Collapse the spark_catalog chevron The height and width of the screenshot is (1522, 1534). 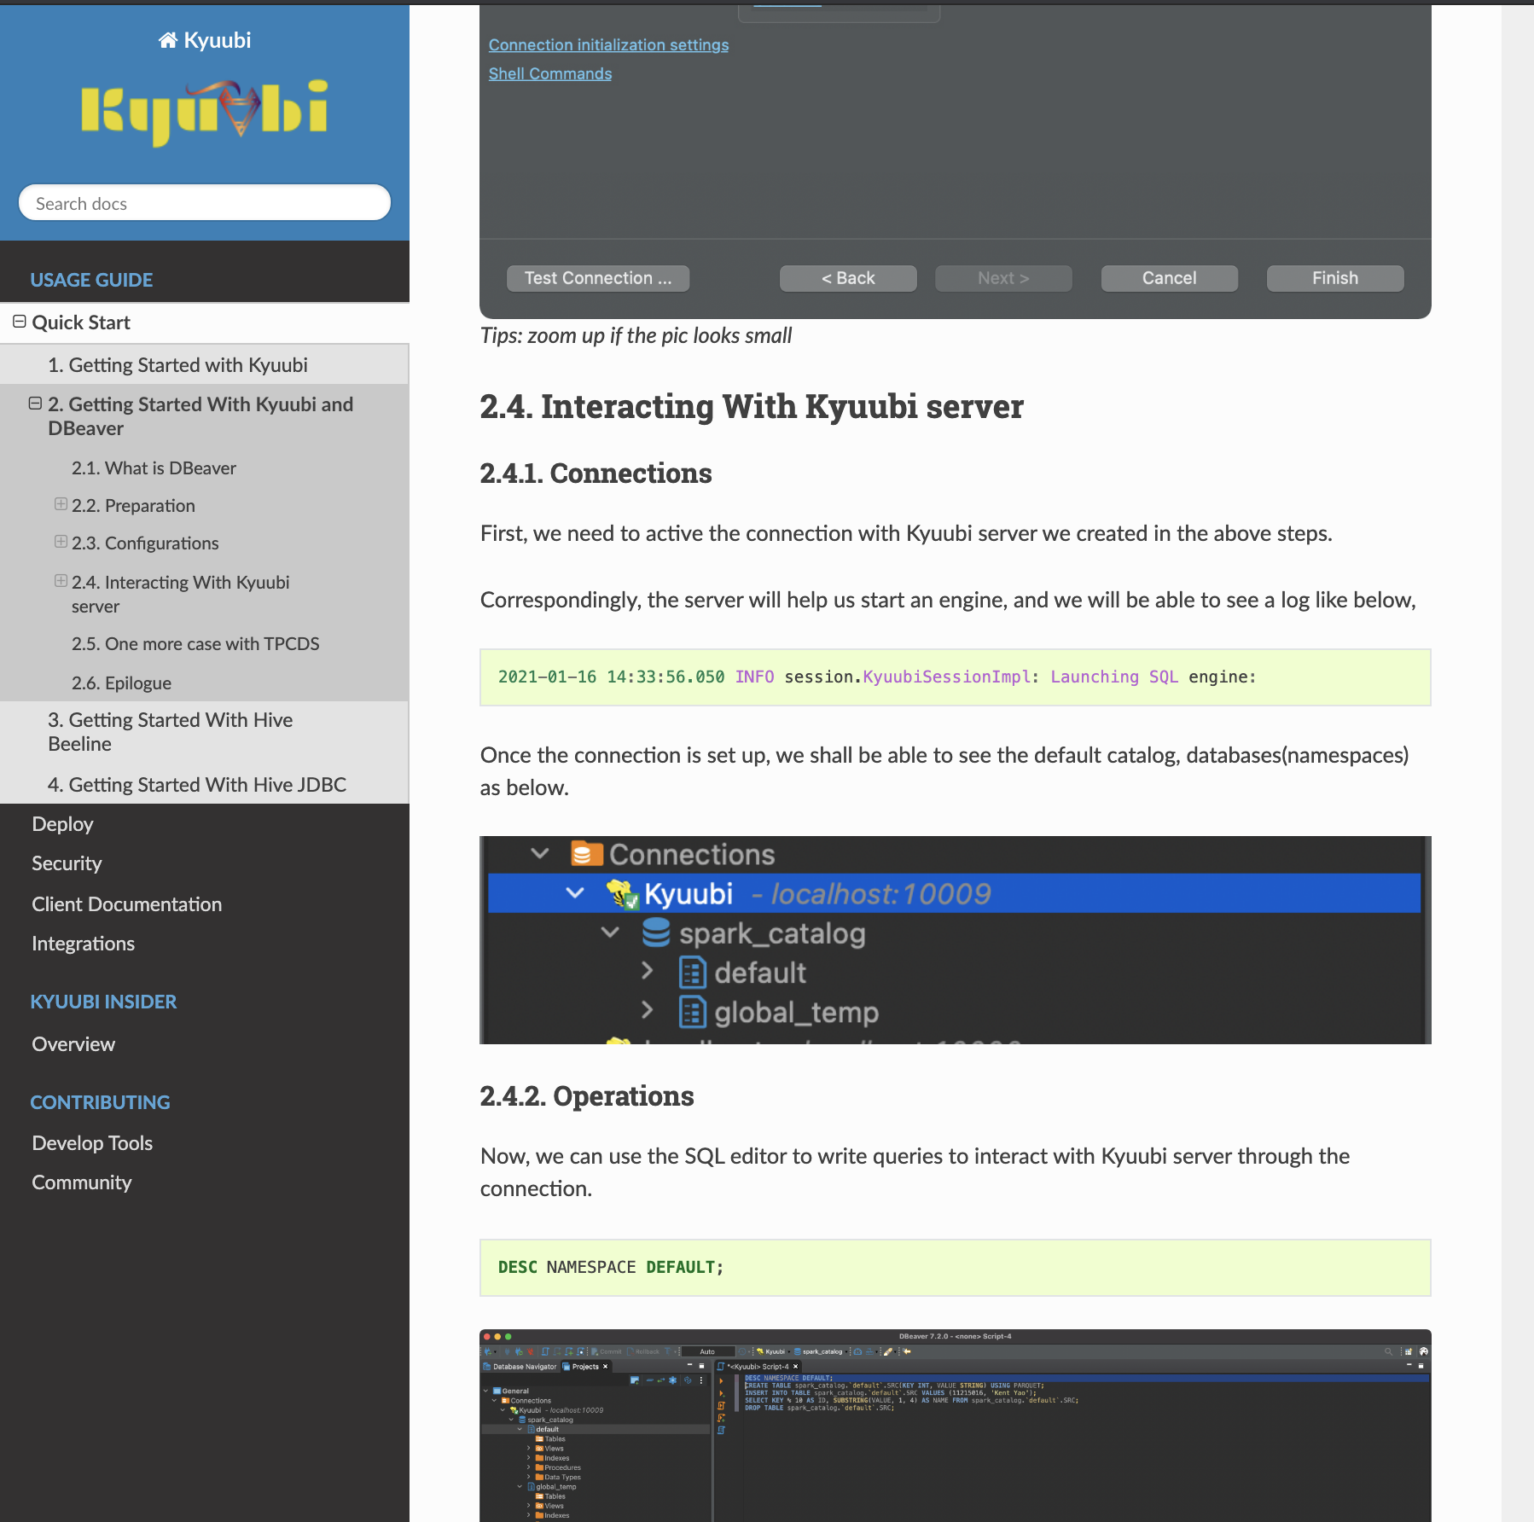coord(609,932)
